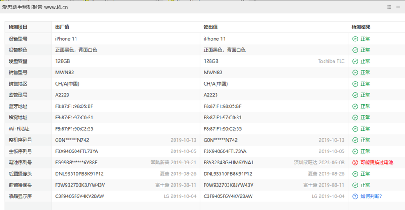Click the green check icon for 销售型号

355,73
